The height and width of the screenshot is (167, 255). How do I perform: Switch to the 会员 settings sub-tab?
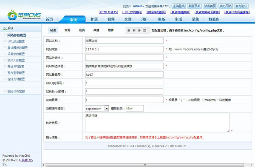click(x=82, y=30)
